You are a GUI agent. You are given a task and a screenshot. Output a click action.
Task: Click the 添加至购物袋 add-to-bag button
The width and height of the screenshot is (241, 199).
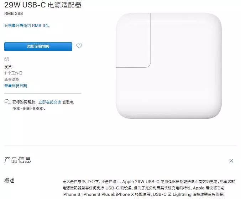[38, 46]
